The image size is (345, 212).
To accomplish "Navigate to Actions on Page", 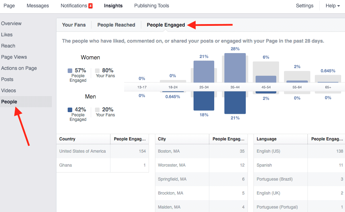I will pyautogui.click(x=19, y=68).
